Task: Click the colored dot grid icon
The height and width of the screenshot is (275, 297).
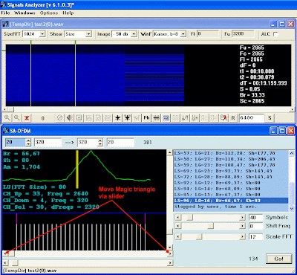Action: pyautogui.click(x=166, y=118)
